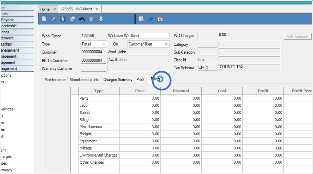Image resolution: width=313 pixels, height=174 pixels.
Task: Click the Discount cell in Labor row
Action: 181,105
